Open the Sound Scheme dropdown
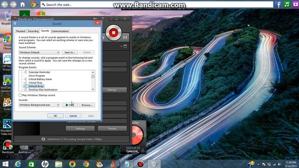This screenshot has width=299, height=168. 39,52
